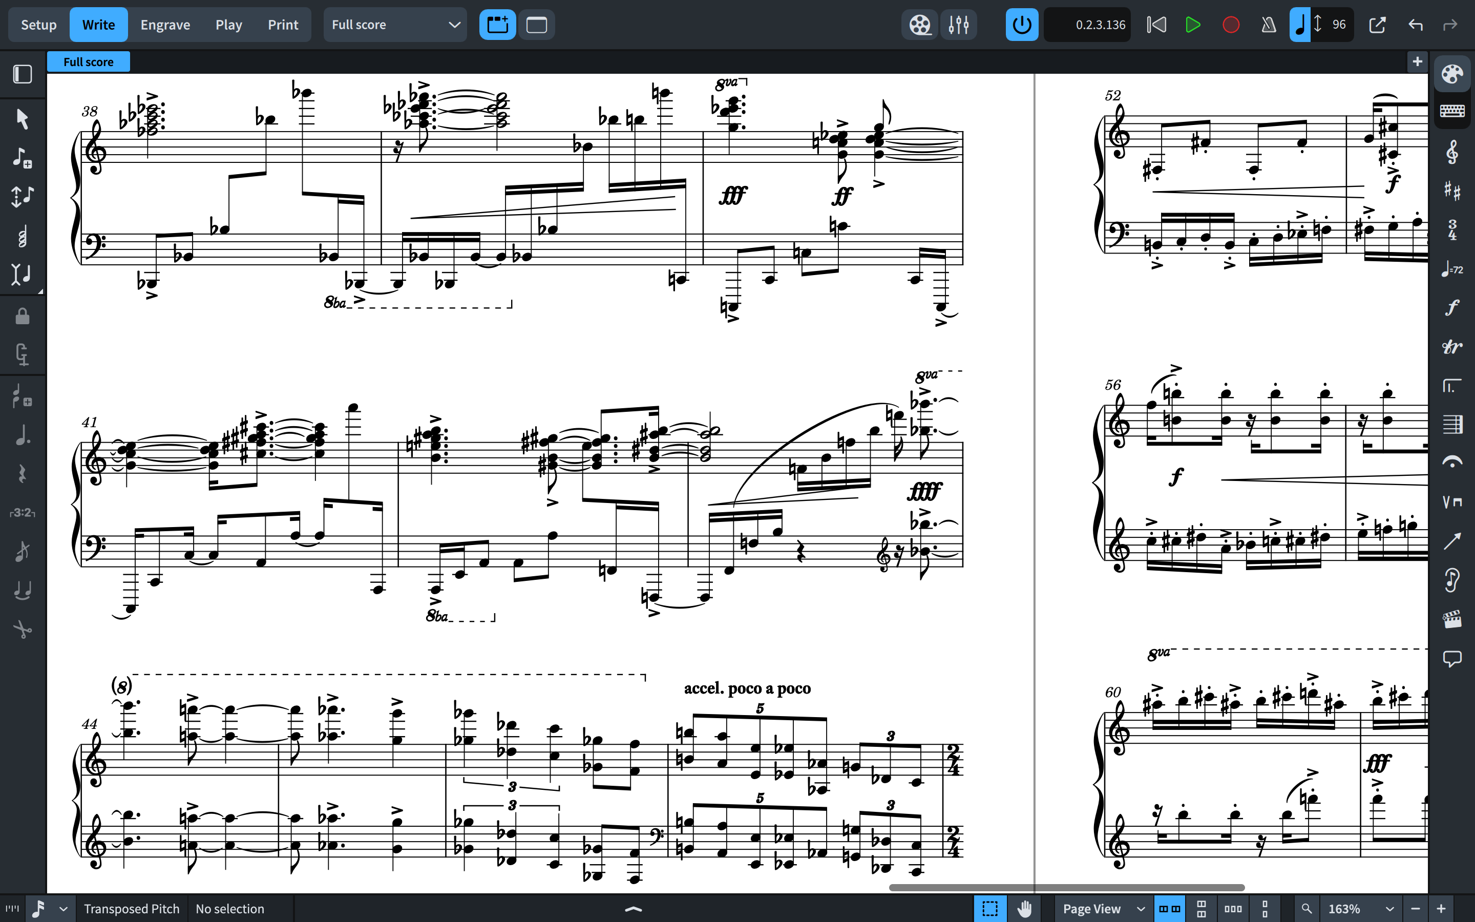The image size is (1475, 922).
Task: Switch to Print mode
Action: point(283,25)
